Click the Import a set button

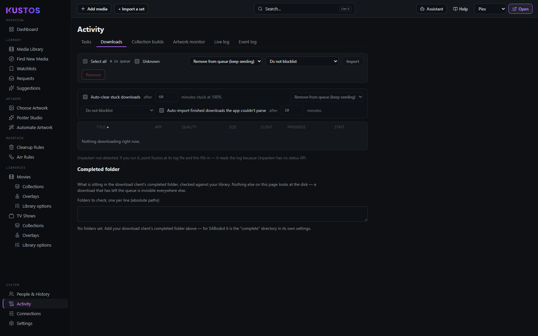131,9
